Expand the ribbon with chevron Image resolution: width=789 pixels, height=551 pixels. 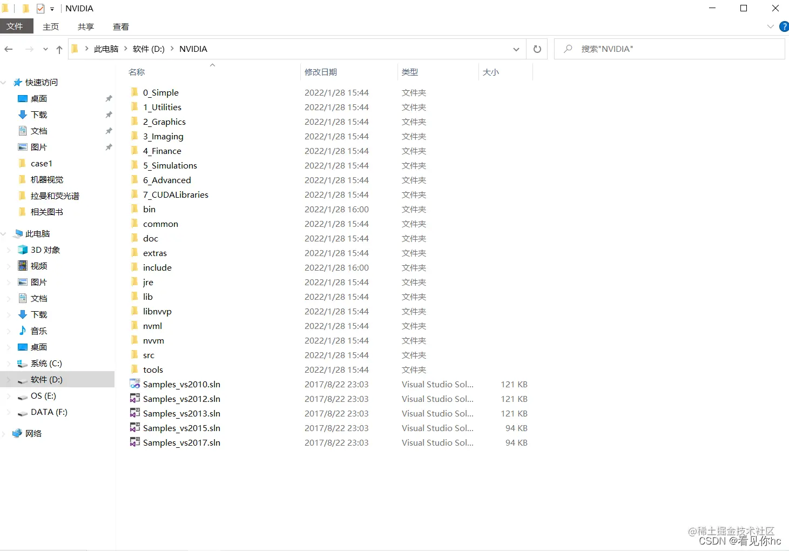(770, 26)
